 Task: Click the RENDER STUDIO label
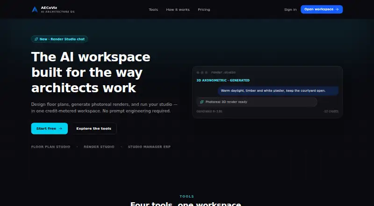99,147
